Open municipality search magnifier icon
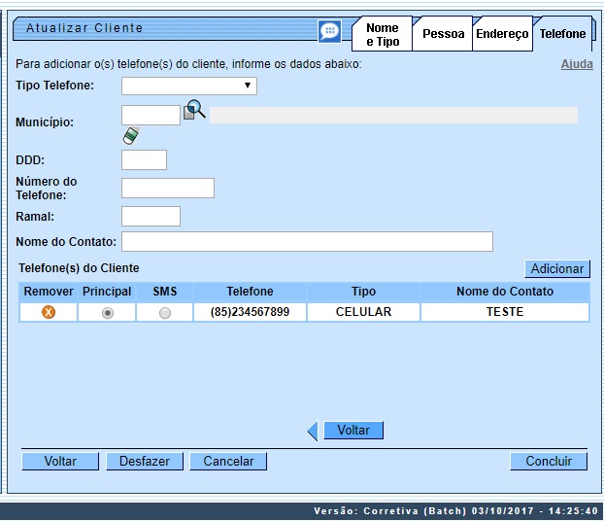 click(x=194, y=110)
